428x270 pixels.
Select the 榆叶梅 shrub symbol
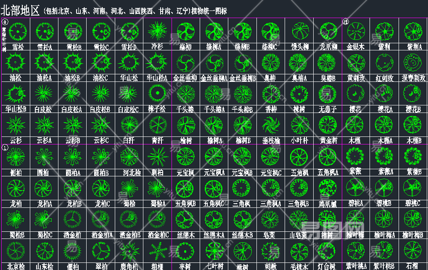point(355,219)
